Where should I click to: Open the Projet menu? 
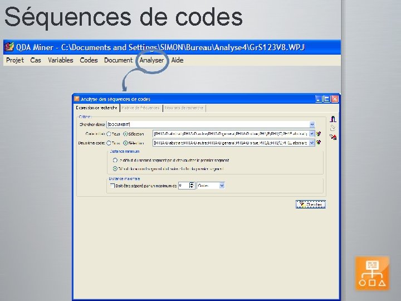(x=15, y=60)
